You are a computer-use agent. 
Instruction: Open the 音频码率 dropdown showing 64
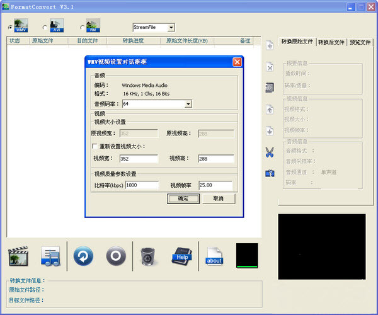(188, 104)
